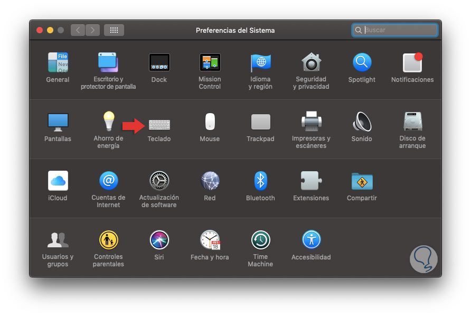Close the Preferencias del Sistema window

coord(40,30)
